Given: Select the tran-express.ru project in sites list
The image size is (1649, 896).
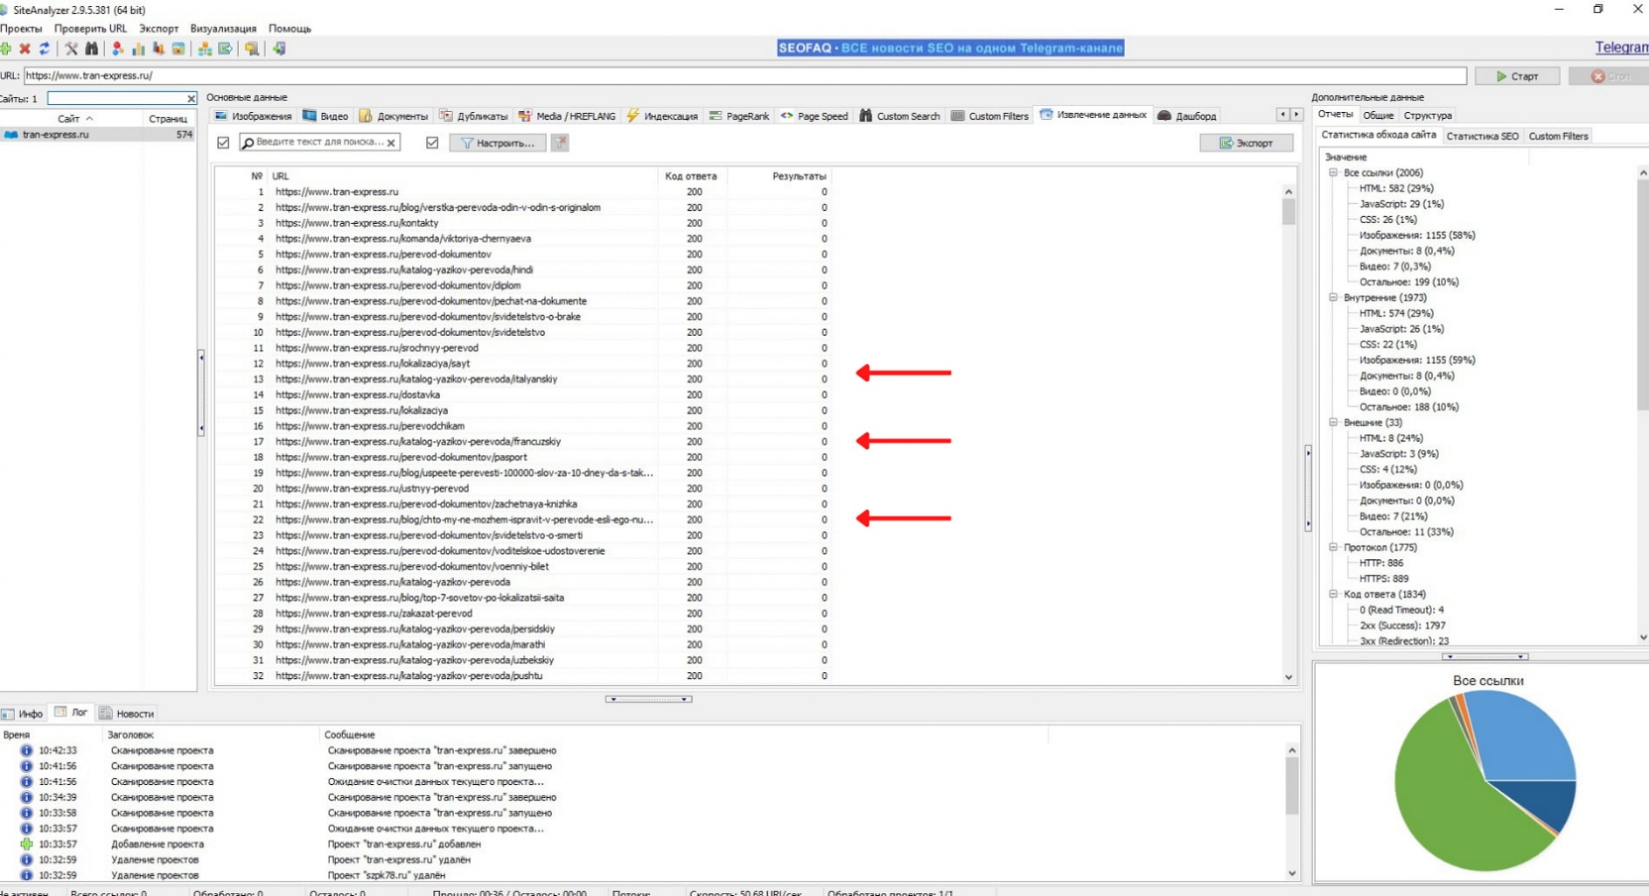Looking at the screenshot, I should pos(98,135).
